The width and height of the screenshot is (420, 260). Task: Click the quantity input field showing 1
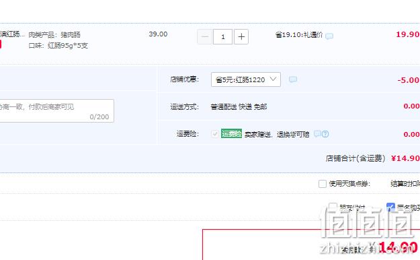tap(223, 36)
